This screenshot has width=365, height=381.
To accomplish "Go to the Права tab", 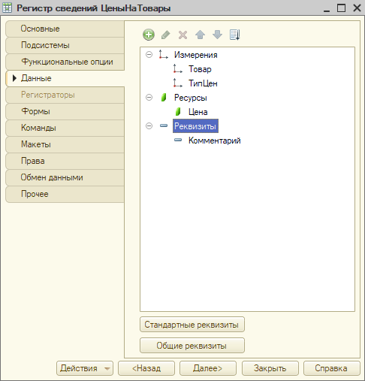I will [65, 161].
